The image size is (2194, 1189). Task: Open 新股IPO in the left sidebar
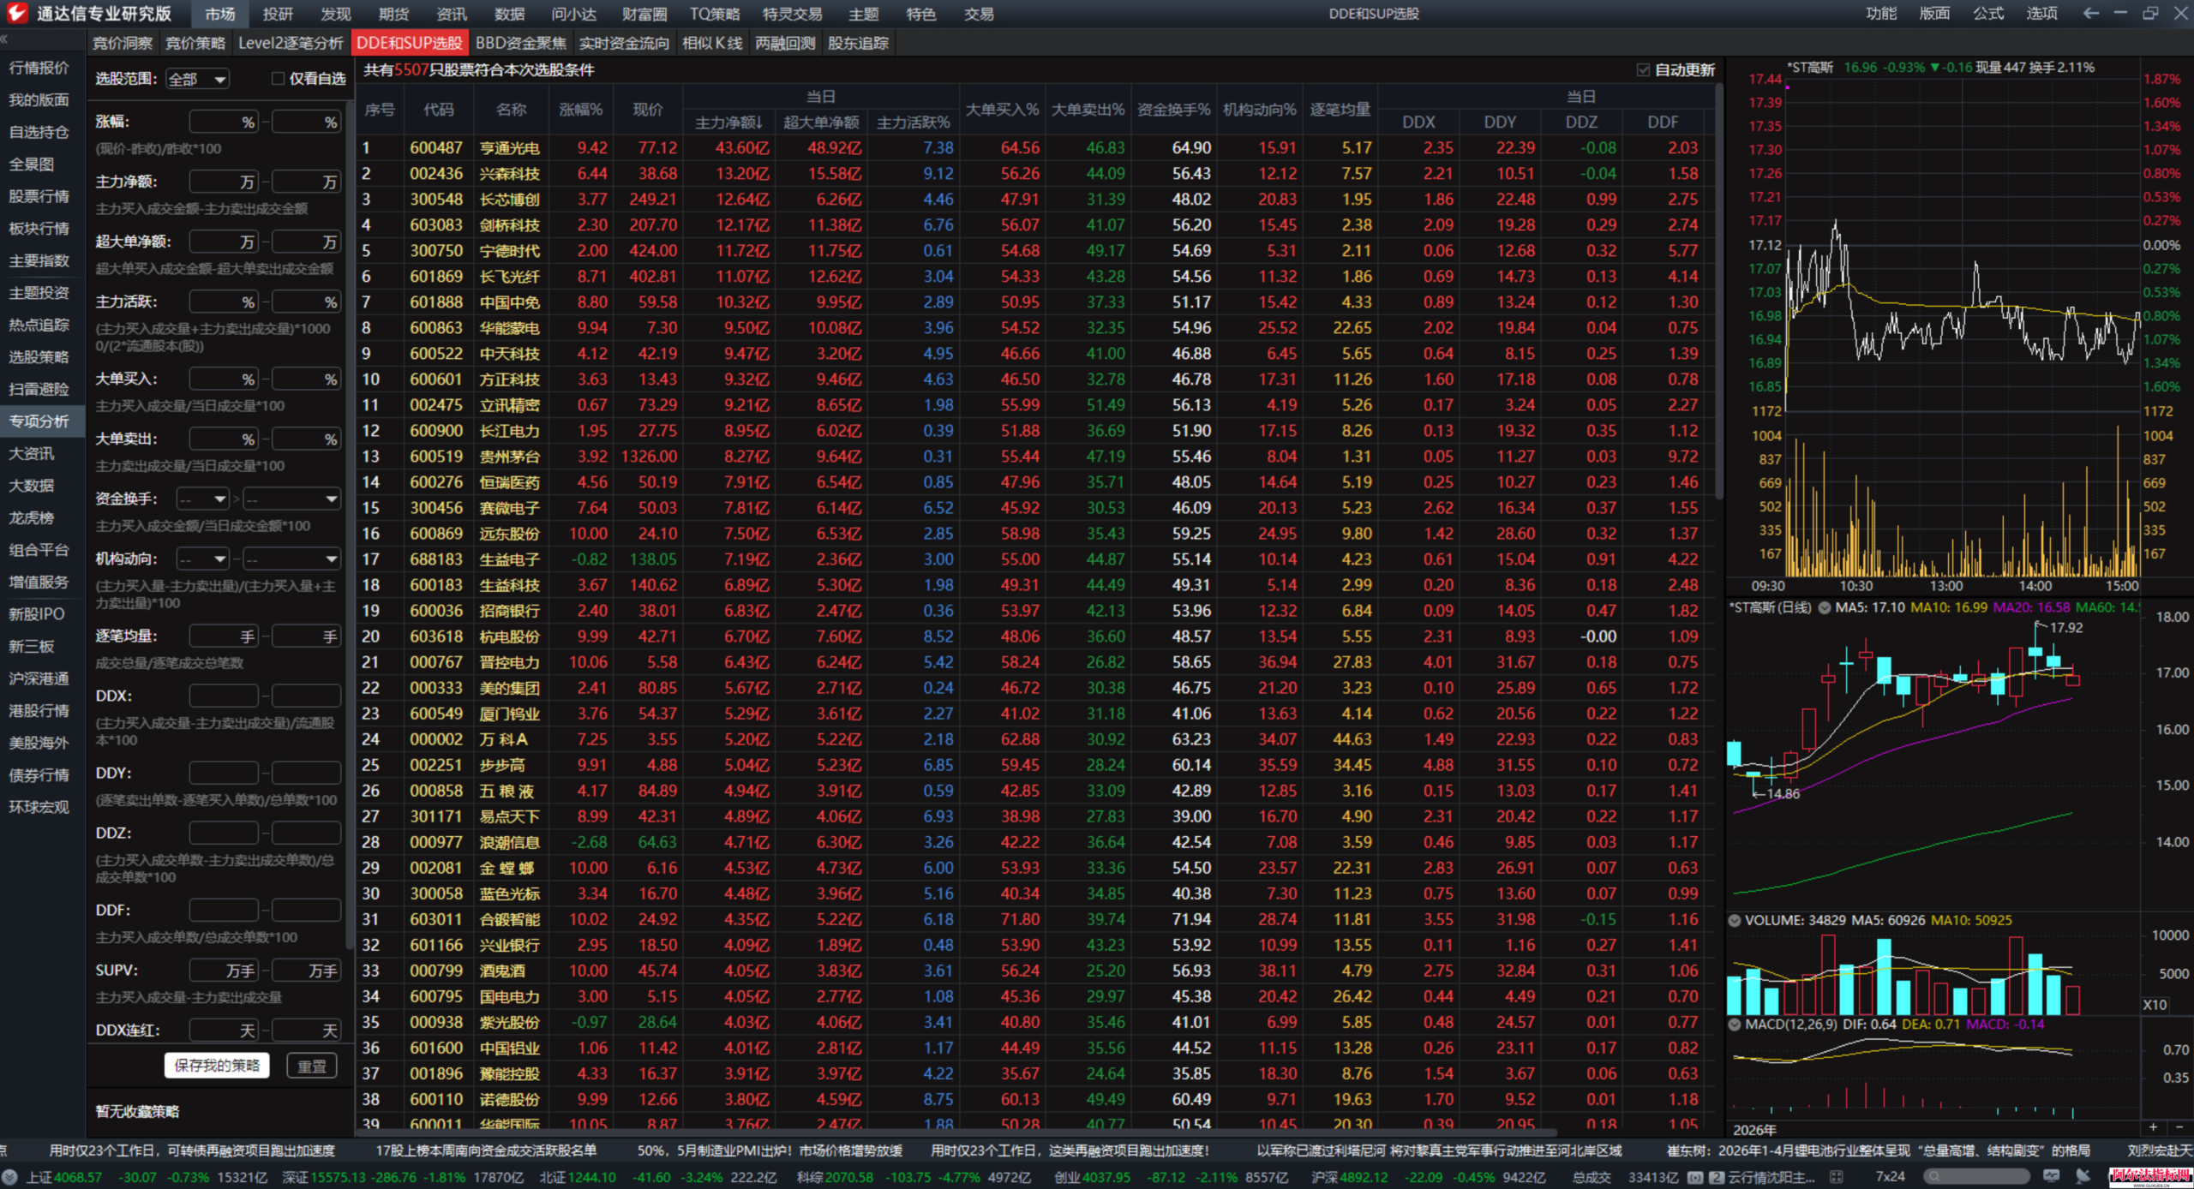(36, 613)
